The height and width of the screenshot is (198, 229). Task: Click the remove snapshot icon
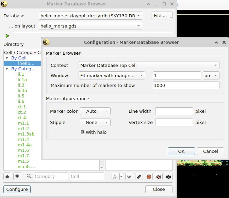click(158, 177)
